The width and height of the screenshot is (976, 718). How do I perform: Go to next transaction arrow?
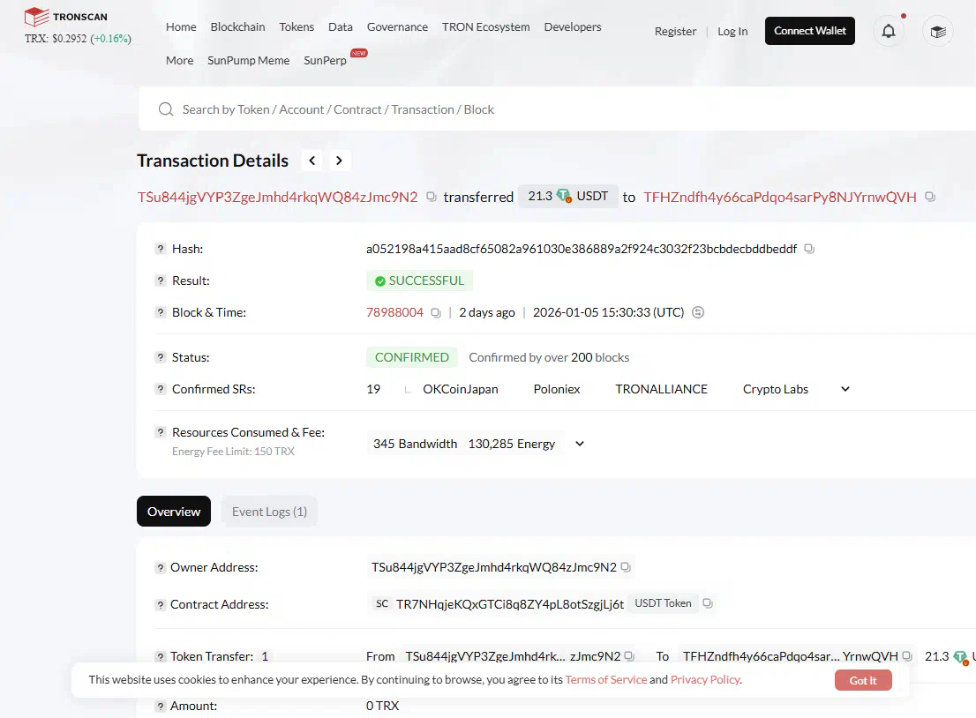point(340,161)
